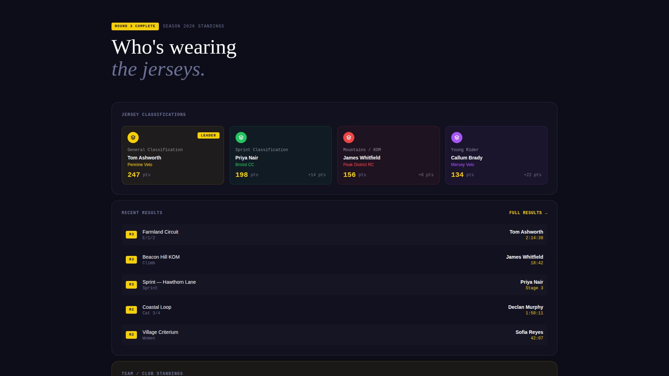Click the time 1:58:11
The image size is (669, 376).
coord(534,313)
